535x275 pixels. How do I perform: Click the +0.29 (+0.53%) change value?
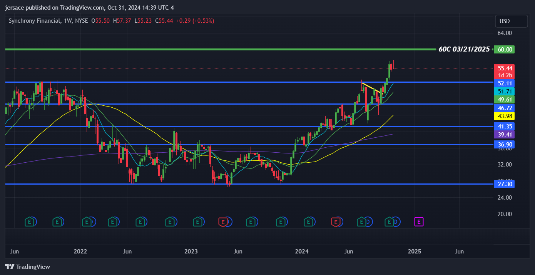click(195, 21)
